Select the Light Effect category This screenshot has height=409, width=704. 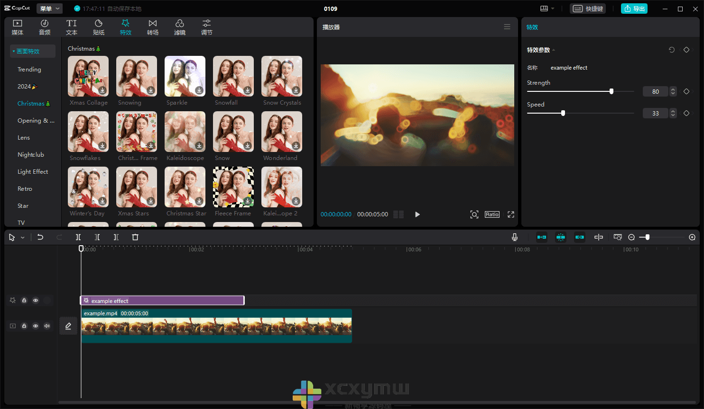pos(33,172)
